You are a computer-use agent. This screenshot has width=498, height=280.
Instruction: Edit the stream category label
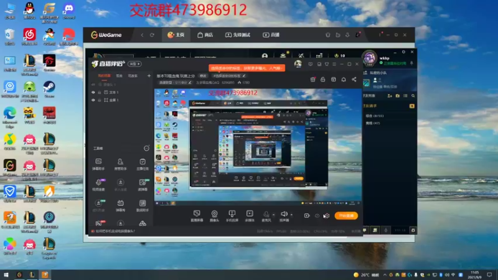pyautogui.click(x=176, y=83)
